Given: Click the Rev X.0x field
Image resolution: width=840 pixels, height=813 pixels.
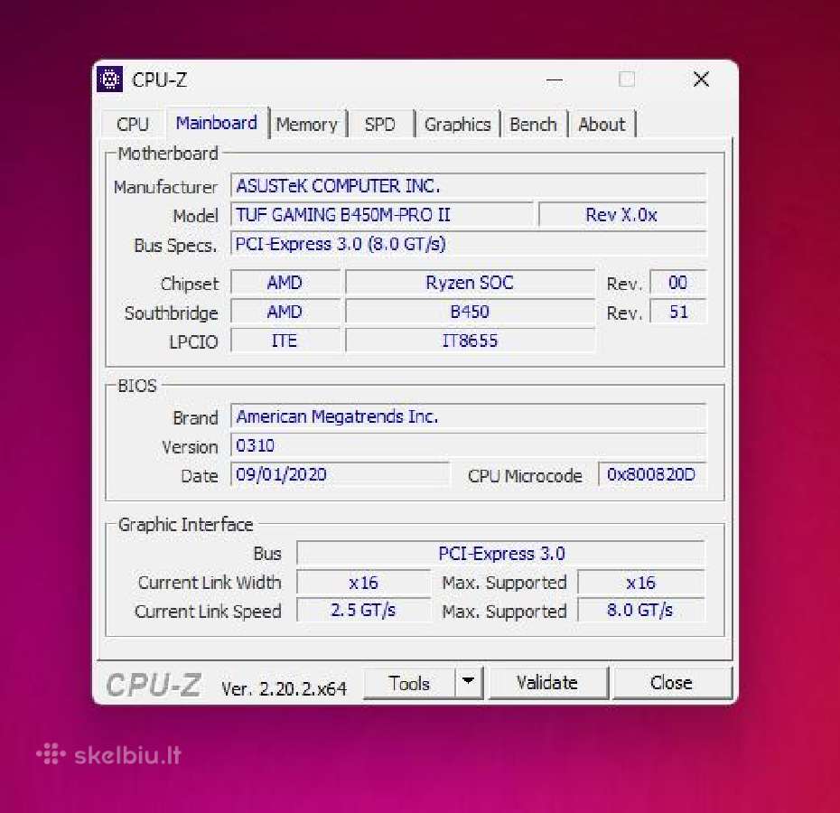Looking at the screenshot, I should click(622, 215).
